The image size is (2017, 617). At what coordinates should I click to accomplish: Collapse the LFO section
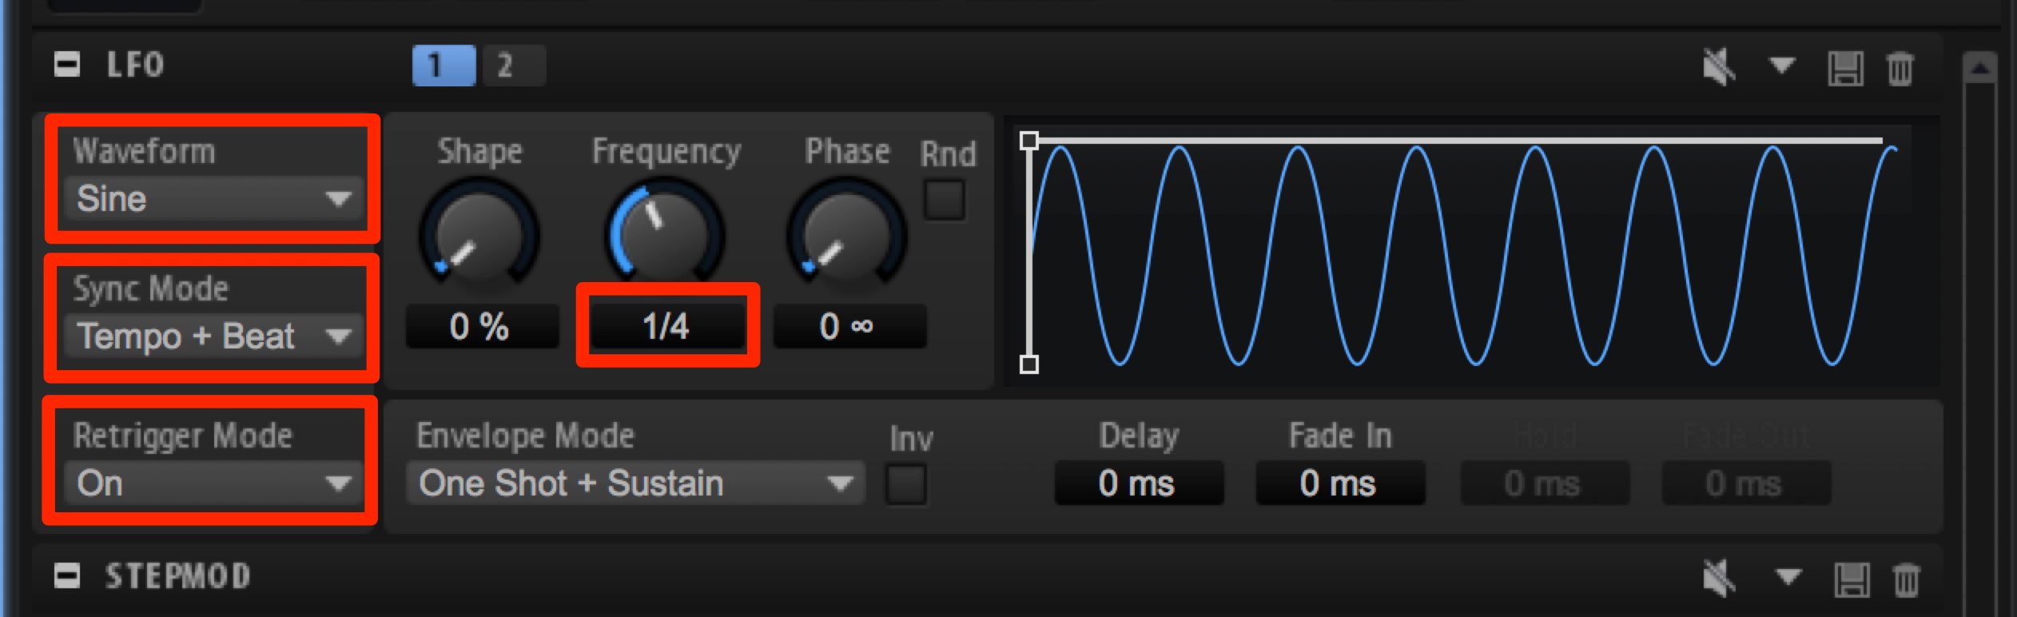pyautogui.click(x=67, y=65)
